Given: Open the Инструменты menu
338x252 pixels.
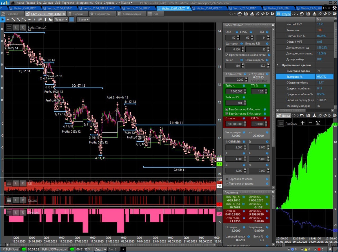Looking at the screenshot, I should (x=85, y=3).
